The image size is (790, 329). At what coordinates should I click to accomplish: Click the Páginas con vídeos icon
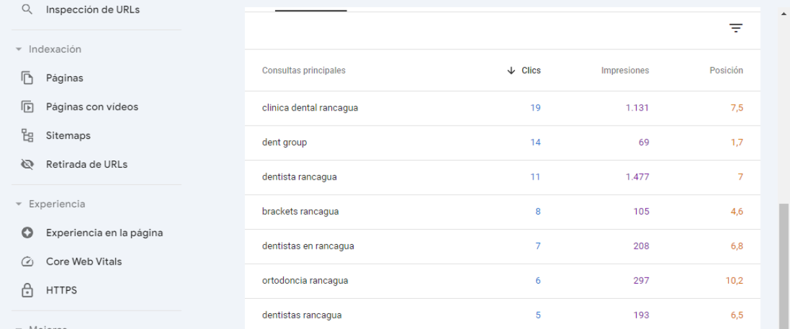click(x=27, y=107)
